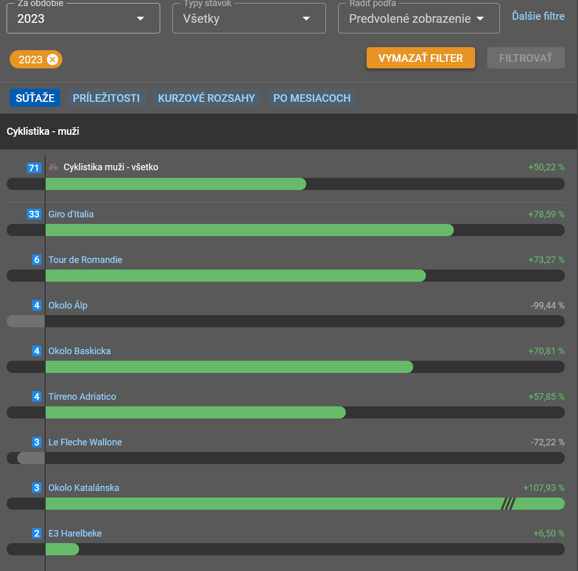Open the Za obdobie 2023 dropdown
The width and height of the screenshot is (578, 571).
[x=83, y=19]
